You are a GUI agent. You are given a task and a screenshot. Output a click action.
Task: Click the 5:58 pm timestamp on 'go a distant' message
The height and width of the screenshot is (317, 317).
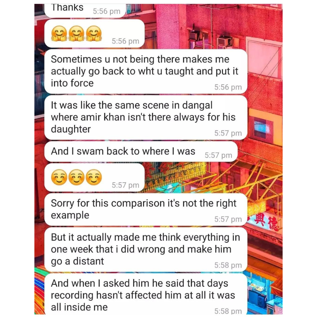point(228,265)
